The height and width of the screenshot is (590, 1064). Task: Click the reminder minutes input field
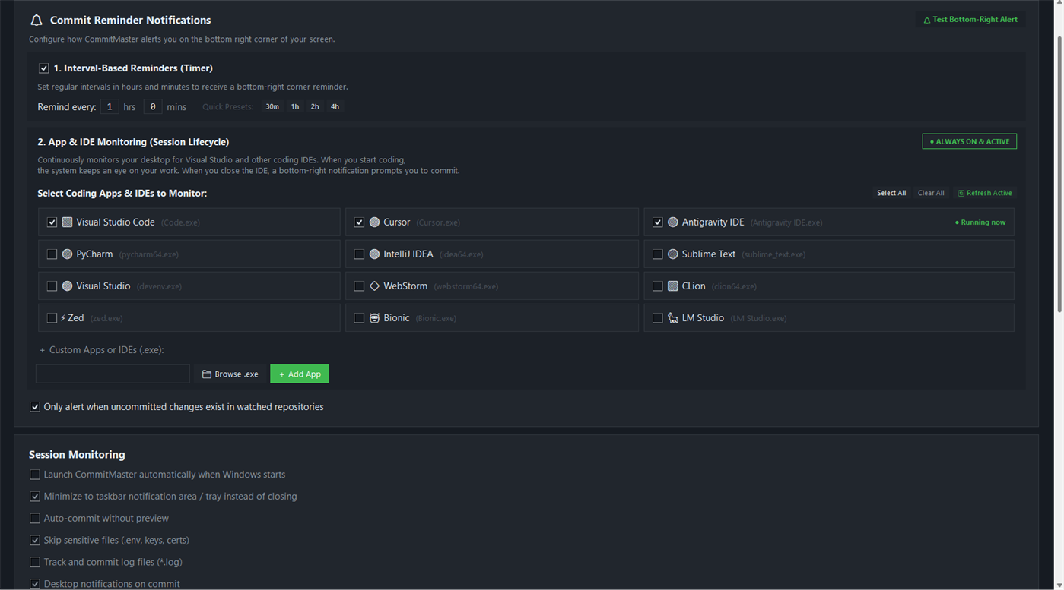click(x=153, y=107)
